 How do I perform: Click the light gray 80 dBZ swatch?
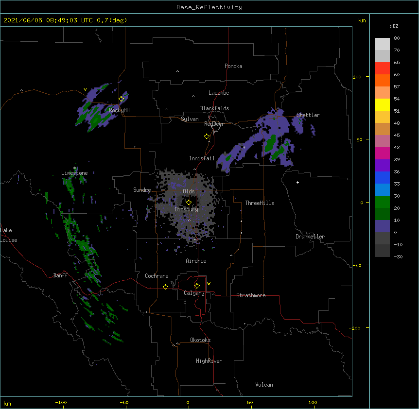[x=382, y=44]
